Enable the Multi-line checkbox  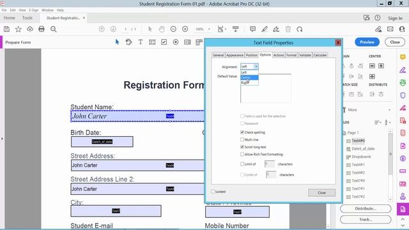click(x=242, y=139)
